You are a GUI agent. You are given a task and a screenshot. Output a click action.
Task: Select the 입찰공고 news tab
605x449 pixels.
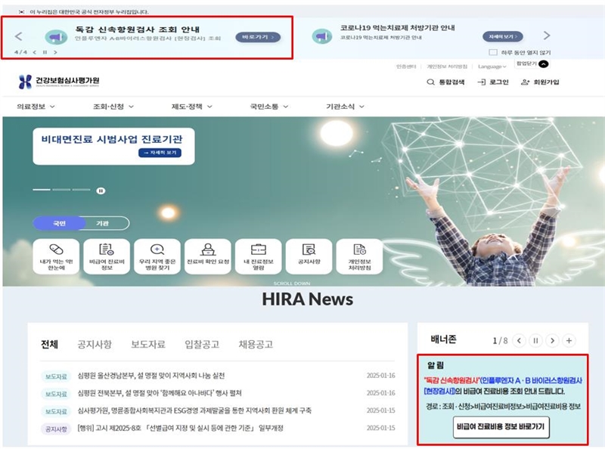point(202,344)
